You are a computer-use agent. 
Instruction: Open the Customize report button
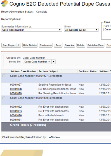pyautogui.click(x=46, y=45)
